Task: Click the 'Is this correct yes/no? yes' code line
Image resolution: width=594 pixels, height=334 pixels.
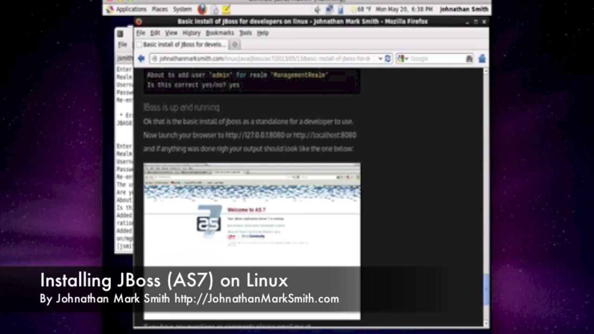Action: point(194,85)
